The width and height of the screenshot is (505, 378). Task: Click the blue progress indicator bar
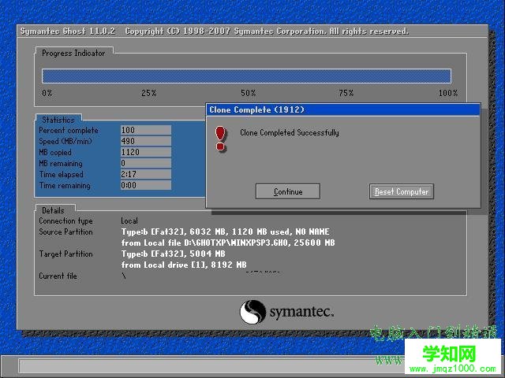click(x=246, y=76)
